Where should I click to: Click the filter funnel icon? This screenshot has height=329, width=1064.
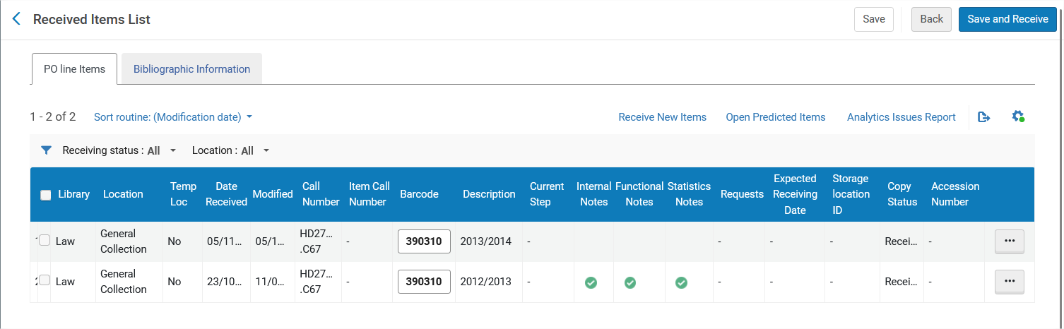pyautogui.click(x=46, y=150)
